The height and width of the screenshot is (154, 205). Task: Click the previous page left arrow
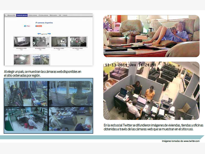pyautogui.click(x=39, y=34)
